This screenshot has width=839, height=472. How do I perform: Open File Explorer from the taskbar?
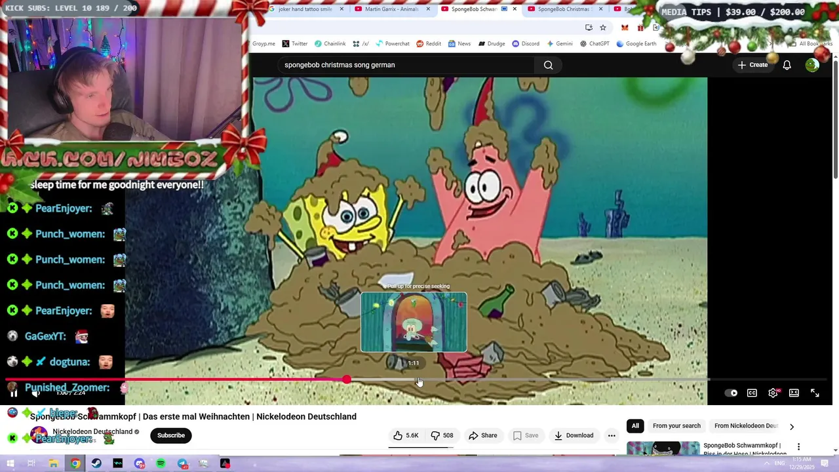tap(53, 463)
